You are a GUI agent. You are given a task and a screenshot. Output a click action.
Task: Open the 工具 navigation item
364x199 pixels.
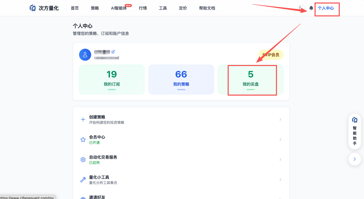coord(163,8)
